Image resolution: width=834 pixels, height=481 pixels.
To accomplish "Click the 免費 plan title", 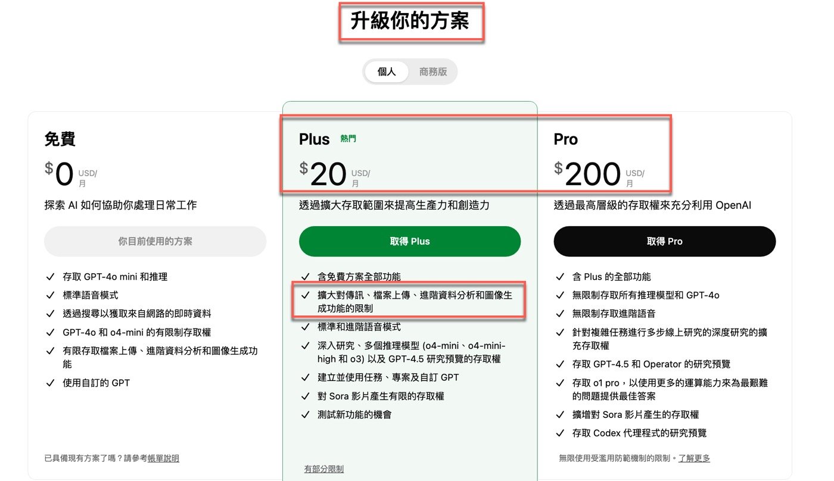I will [60, 139].
